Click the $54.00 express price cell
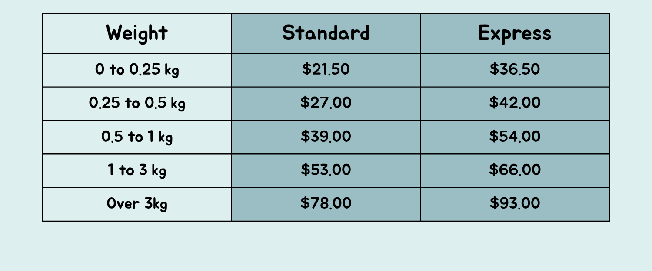Screen dimensions: 652x271 click(x=515, y=137)
